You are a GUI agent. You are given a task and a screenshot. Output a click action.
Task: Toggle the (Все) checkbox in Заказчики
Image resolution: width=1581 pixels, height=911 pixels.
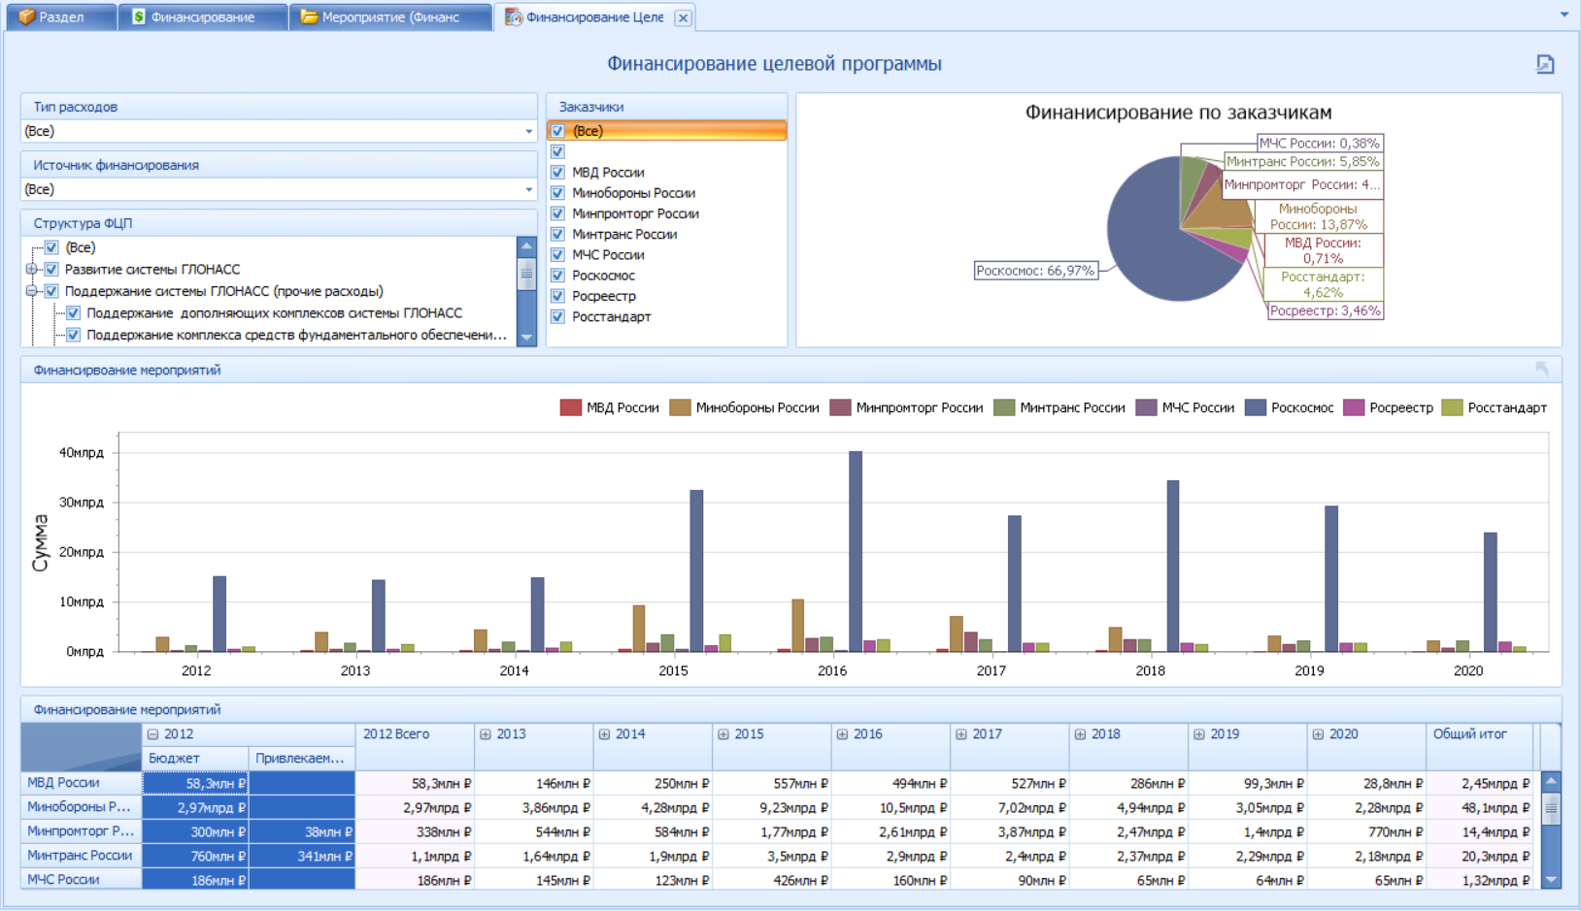click(557, 131)
